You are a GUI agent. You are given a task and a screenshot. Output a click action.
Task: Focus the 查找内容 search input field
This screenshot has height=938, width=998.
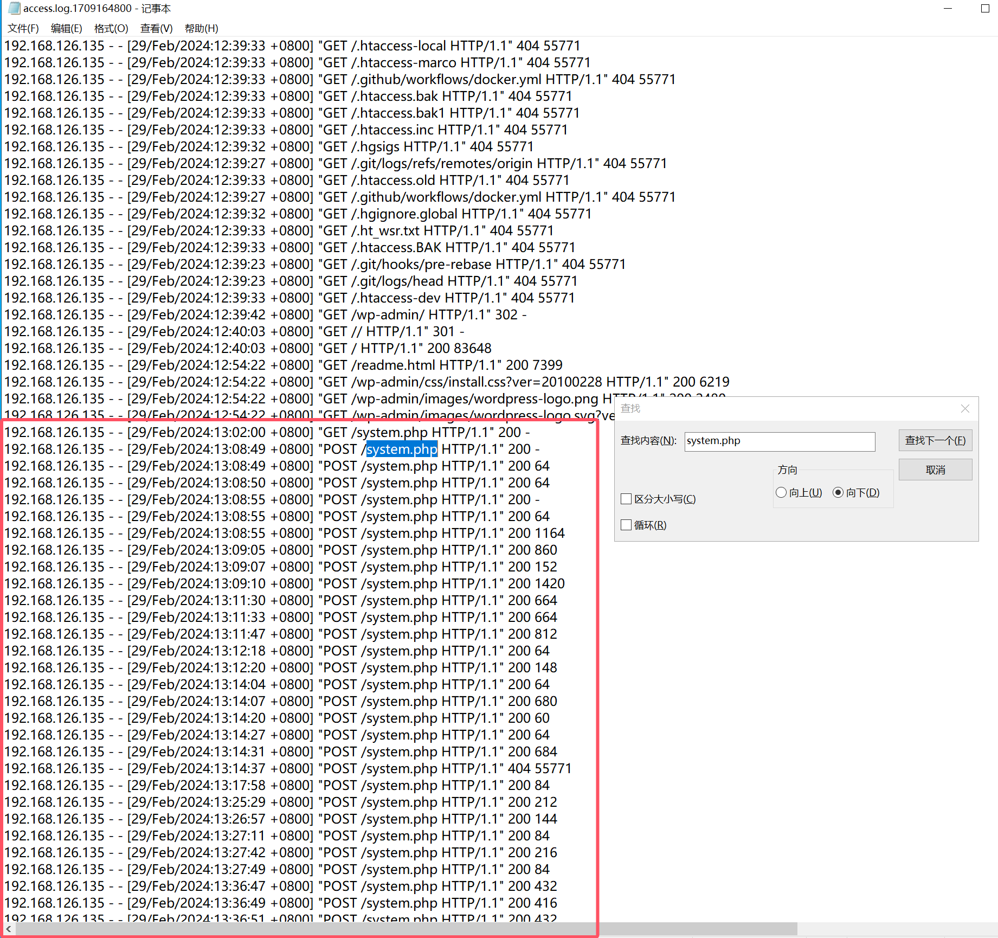click(x=780, y=441)
